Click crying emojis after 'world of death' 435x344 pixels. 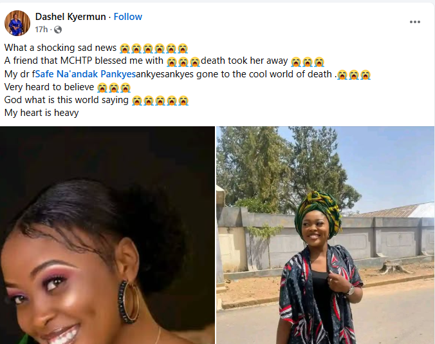(x=354, y=74)
